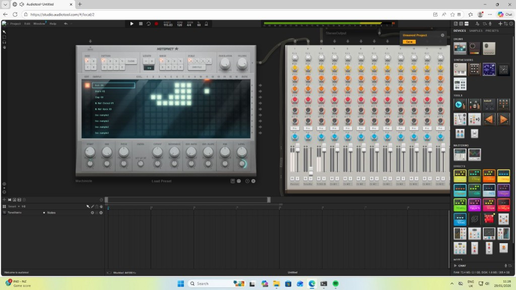Toggle the loop button in the transport
Viewport: 516px width, 290px height.
[x=149, y=24]
